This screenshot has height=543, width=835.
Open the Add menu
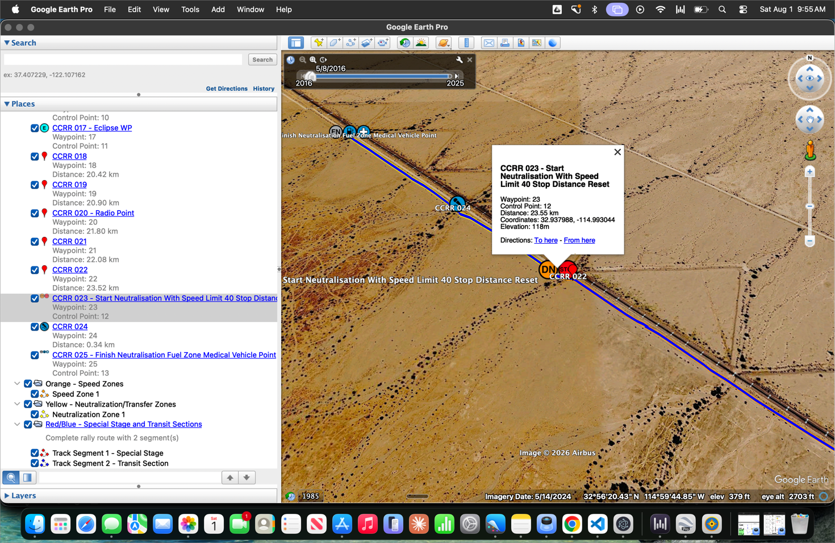click(218, 10)
